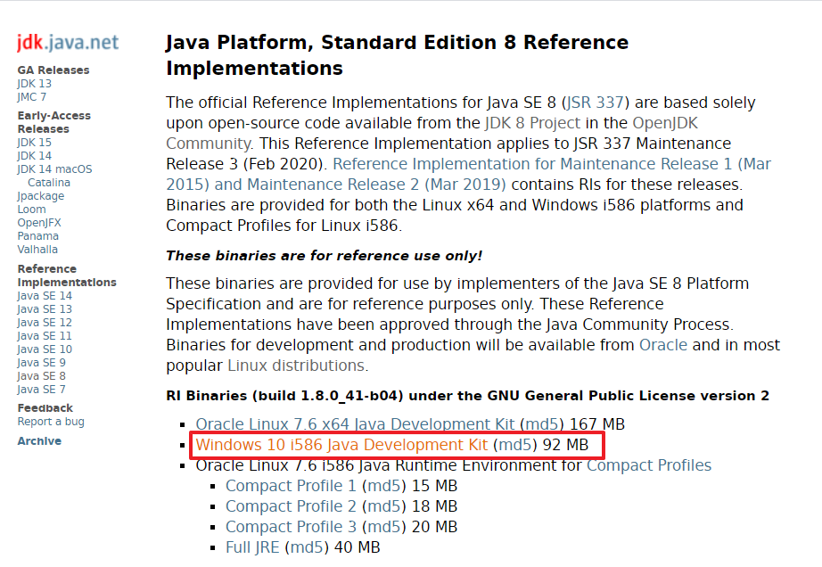Open Java SE 11 reference implementation
Screen dimensions: 822x567
click(x=44, y=336)
